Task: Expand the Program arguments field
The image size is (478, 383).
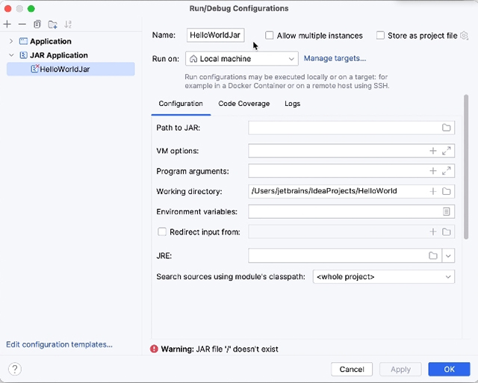Action: (447, 171)
